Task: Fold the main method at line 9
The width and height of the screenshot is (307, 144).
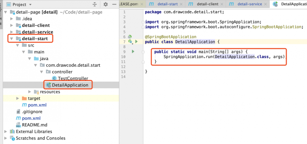Action: (143, 52)
